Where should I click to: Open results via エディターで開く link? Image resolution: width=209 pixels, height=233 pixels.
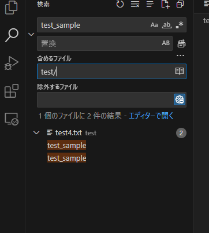point(151,116)
